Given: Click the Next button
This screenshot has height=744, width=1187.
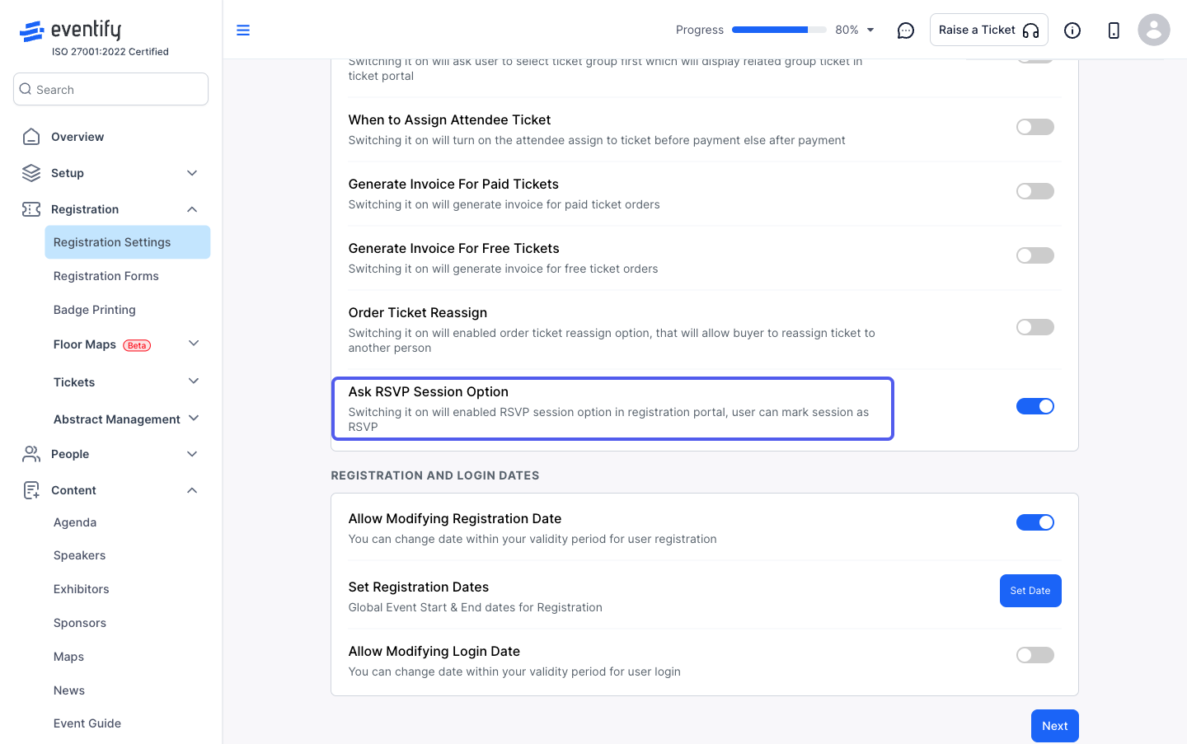Looking at the screenshot, I should click(x=1055, y=726).
